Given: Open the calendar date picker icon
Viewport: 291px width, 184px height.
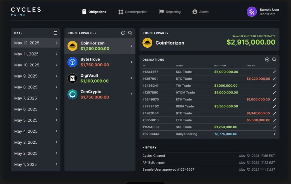Looking at the screenshot, I should pos(55,33).
